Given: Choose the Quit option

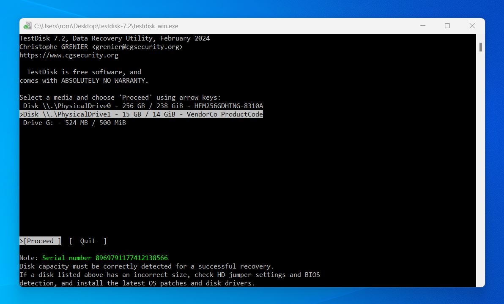Looking at the screenshot, I should click(x=88, y=241).
